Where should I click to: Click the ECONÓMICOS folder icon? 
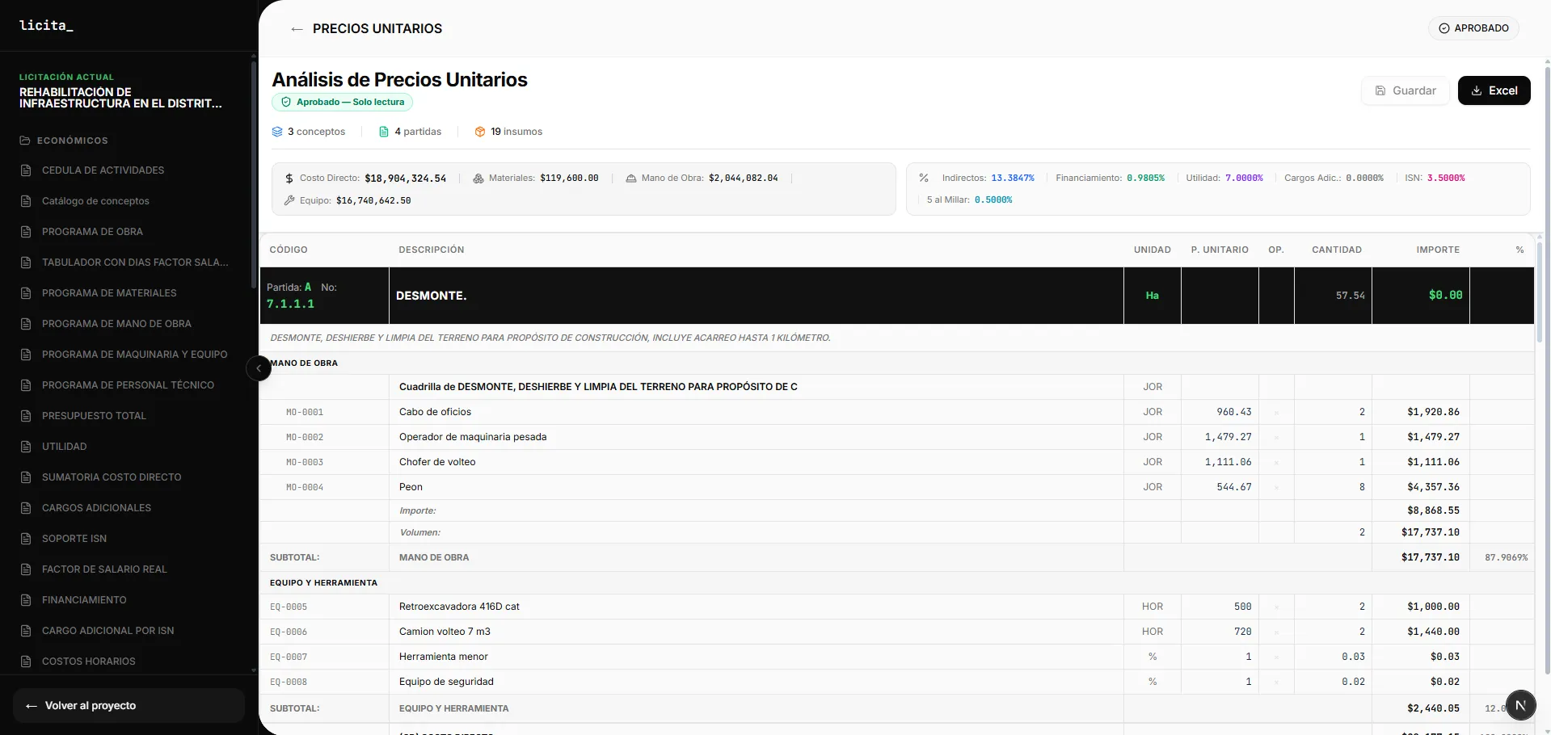pyautogui.click(x=25, y=141)
